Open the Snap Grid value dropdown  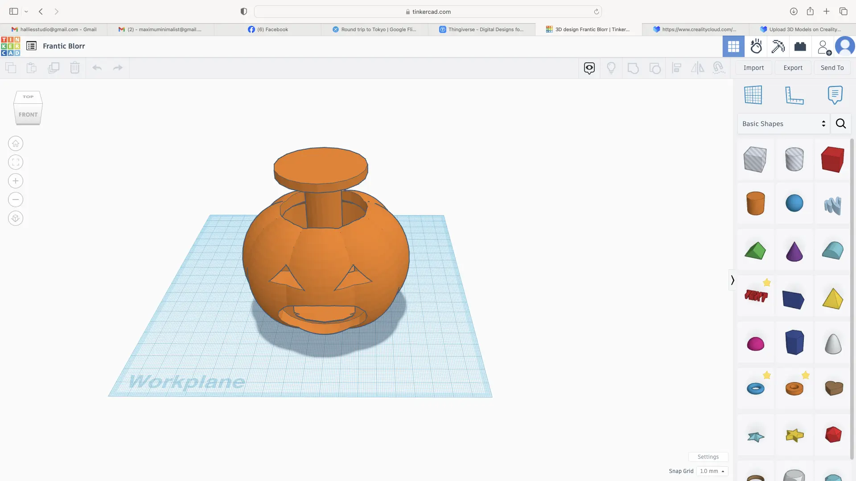(x=712, y=471)
